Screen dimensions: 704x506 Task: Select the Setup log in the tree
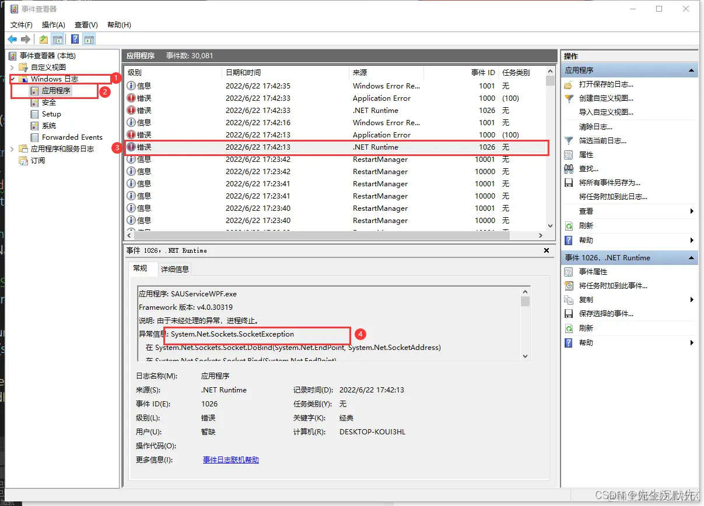pos(51,114)
